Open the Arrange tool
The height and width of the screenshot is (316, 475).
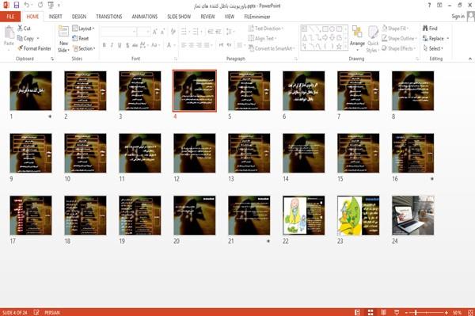tap(357, 39)
